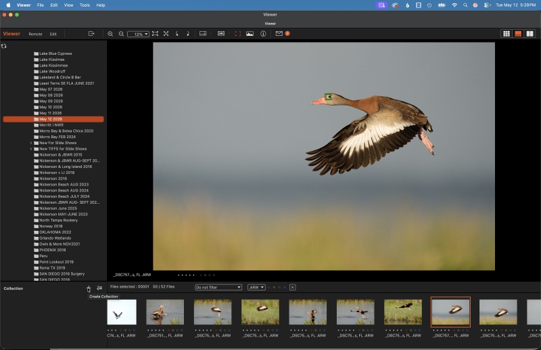Open the Help menu
Viewport: 541px width, 350px height.
pos(100,5)
